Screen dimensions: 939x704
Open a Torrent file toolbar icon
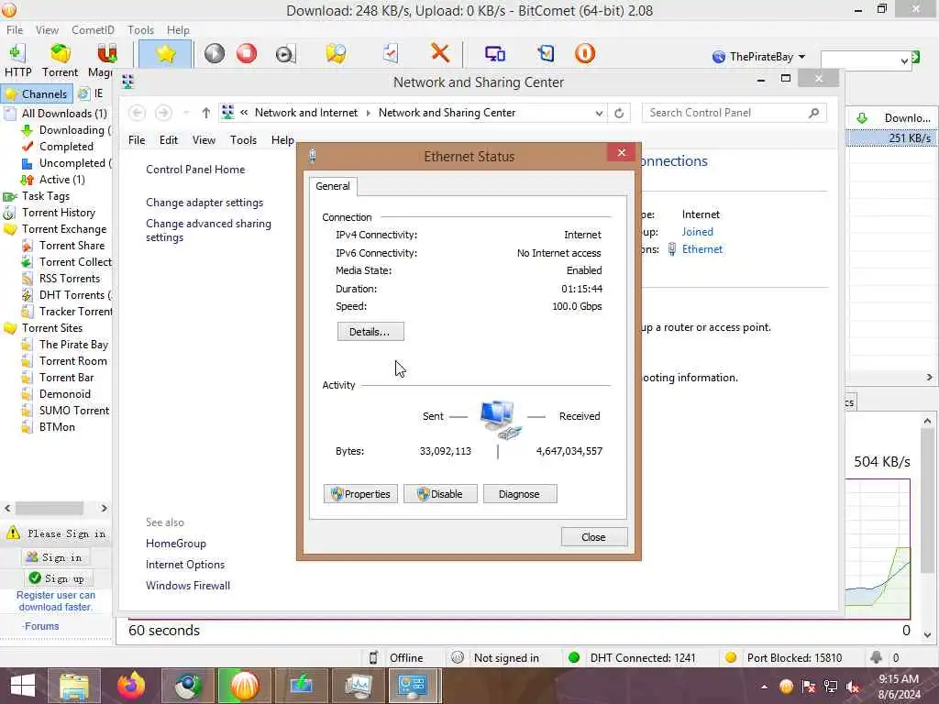tap(60, 54)
